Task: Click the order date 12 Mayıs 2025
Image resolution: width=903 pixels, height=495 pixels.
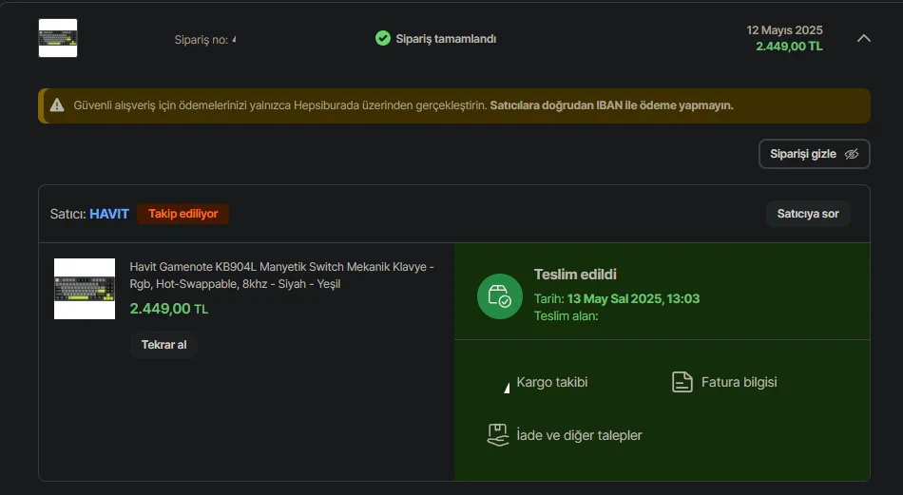Action: pyautogui.click(x=784, y=30)
